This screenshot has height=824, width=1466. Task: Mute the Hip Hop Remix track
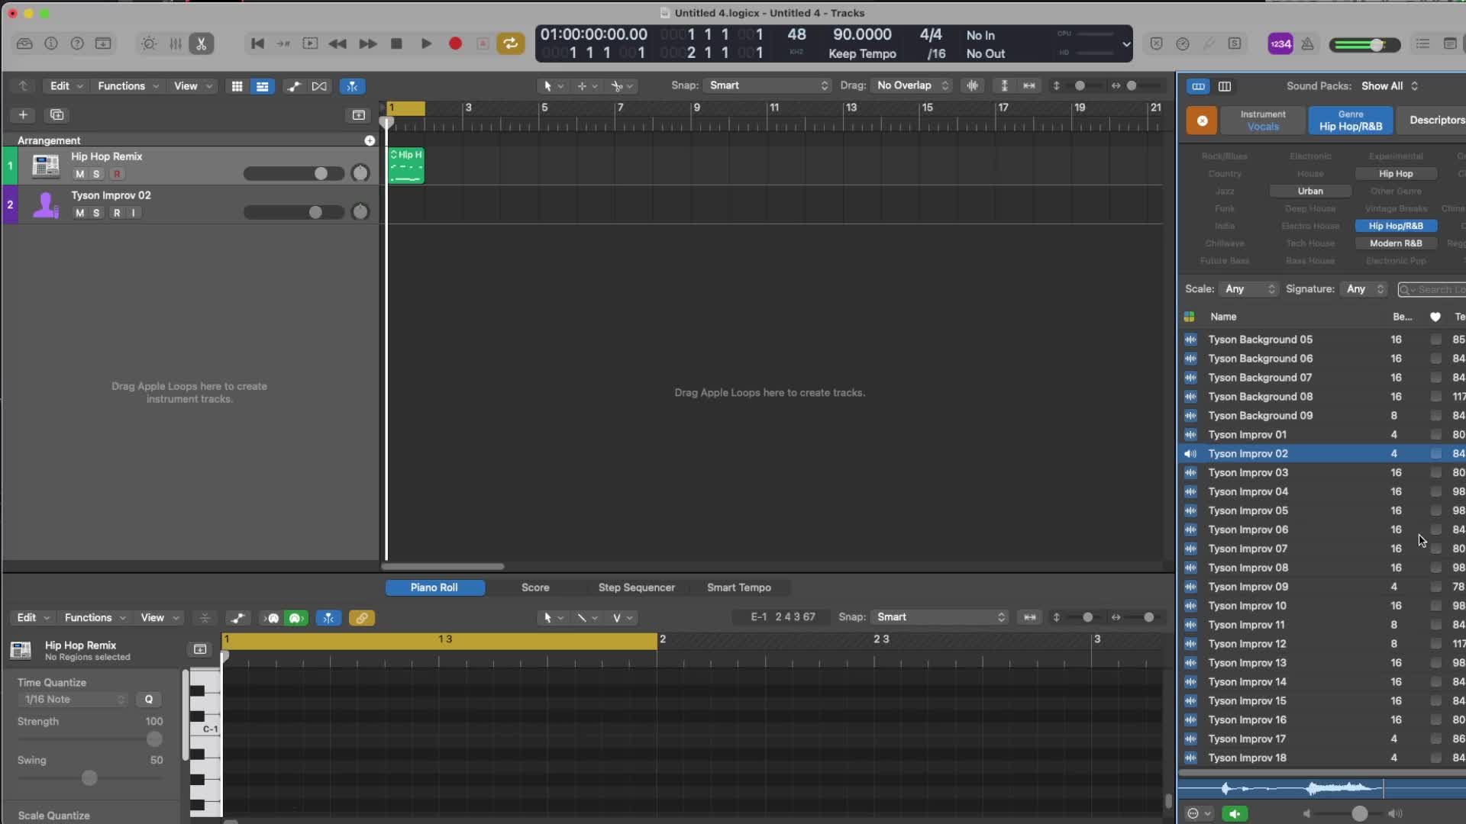click(79, 174)
